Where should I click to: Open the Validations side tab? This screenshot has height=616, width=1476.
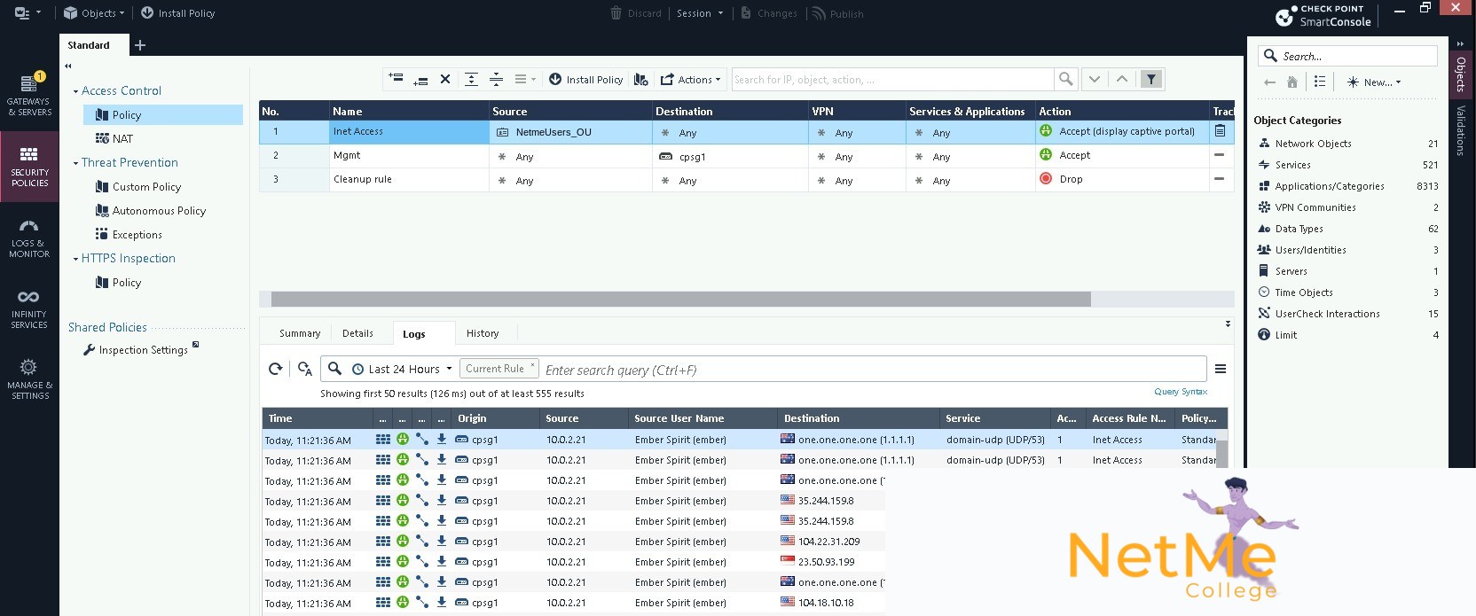coord(1461,129)
